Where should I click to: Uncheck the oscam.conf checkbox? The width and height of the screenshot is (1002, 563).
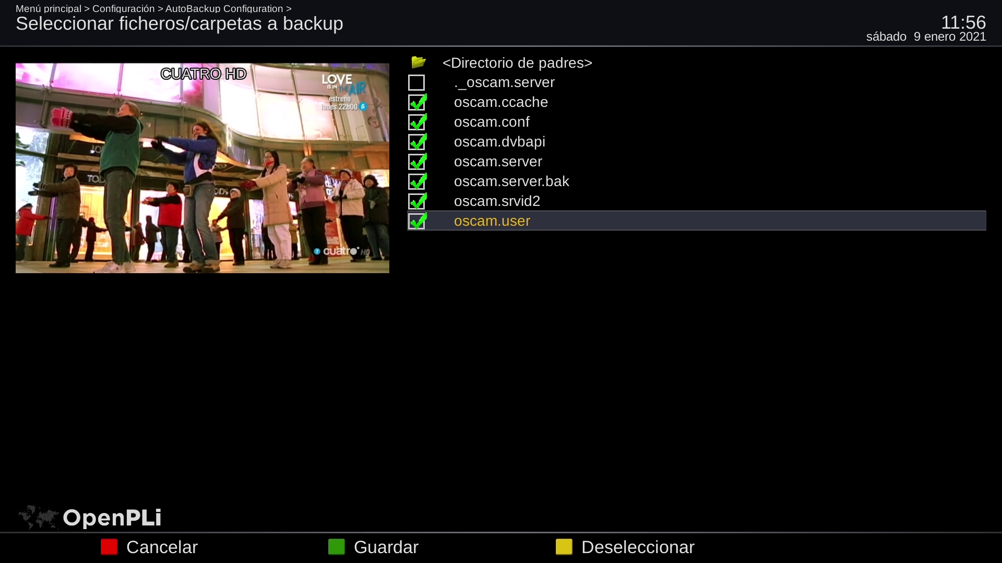pos(417,122)
